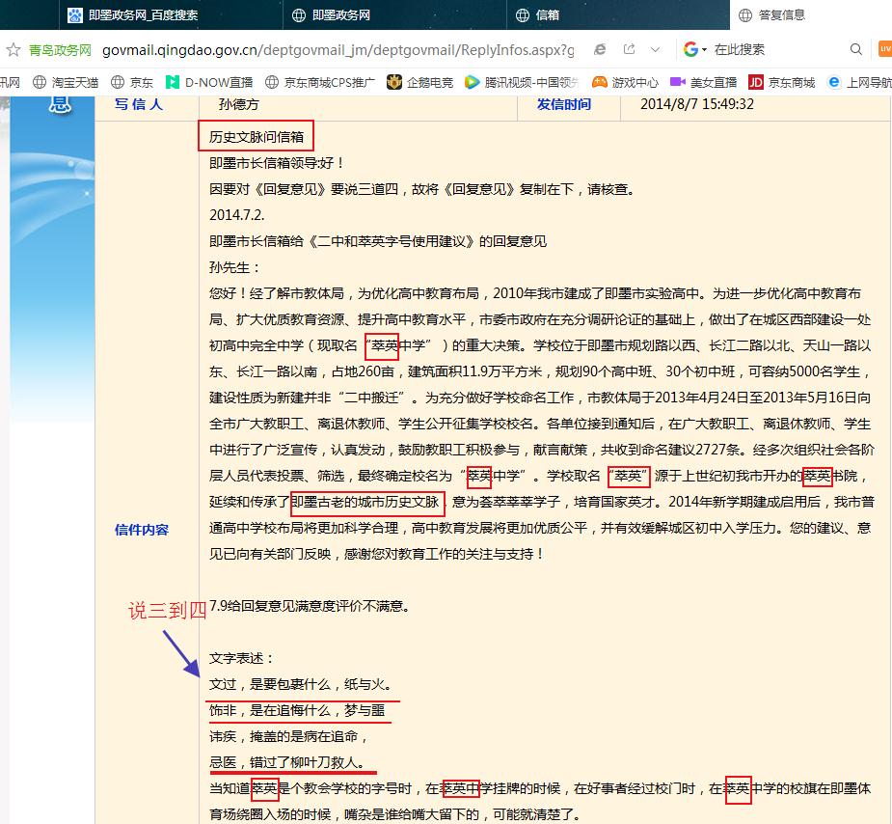Click the line 孙先生：
The height and width of the screenshot is (824, 892).
pyautogui.click(x=234, y=267)
